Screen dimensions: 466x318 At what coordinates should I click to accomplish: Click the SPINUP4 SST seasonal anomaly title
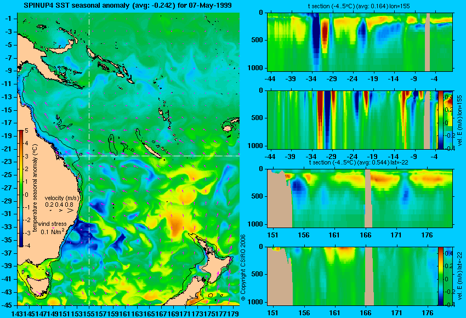pos(128,5)
